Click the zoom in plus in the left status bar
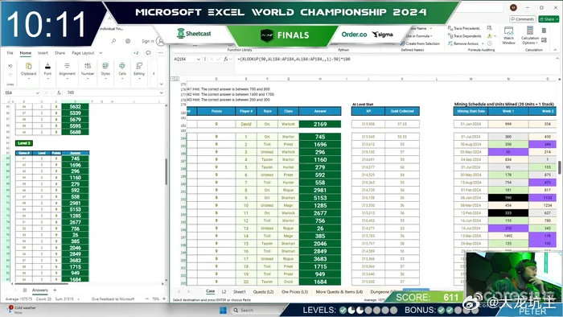The height and width of the screenshot is (317, 563). [164, 298]
